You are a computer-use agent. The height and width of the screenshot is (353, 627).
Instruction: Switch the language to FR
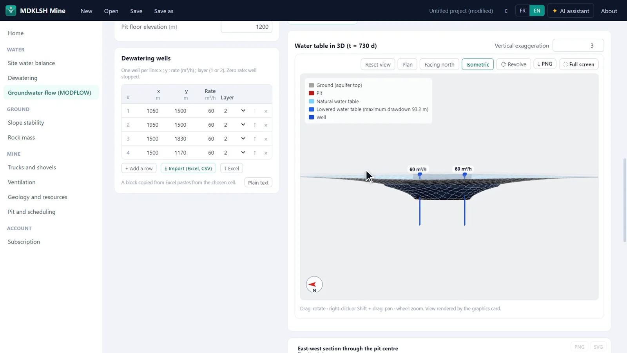click(522, 11)
